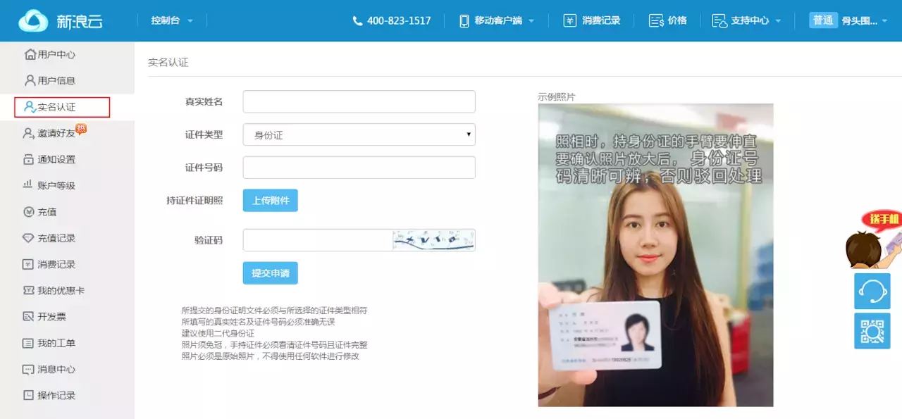902x419 pixels.
Task: Click the 真实姓名 name input field
Action: 359,101
